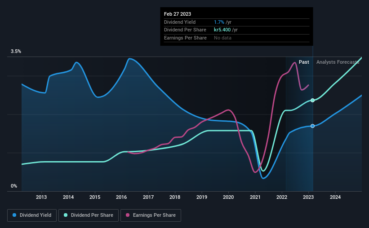369x228 pixels.
Task: Select the 2024 label on the x-axis
Action: 335,197
